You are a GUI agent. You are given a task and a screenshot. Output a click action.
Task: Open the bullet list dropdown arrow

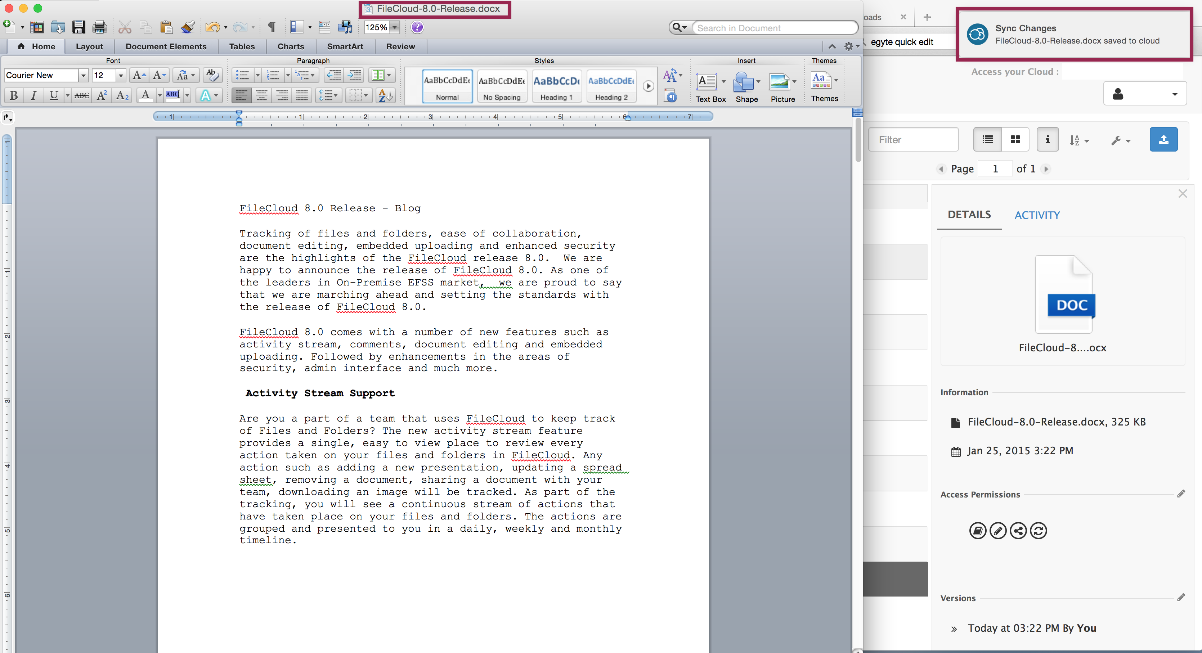click(257, 75)
